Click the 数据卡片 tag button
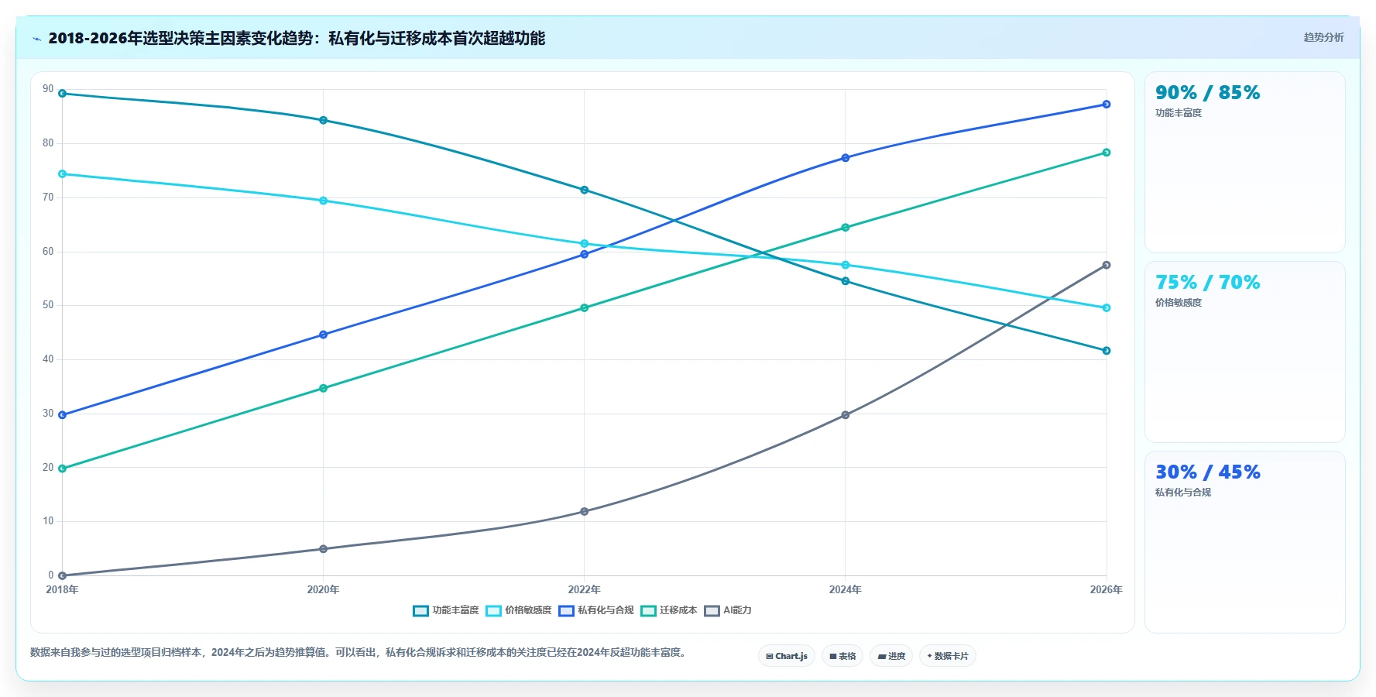The image size is (1376, 697). (948, 656)
